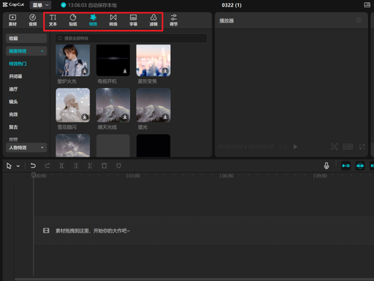The height and width of the screenshot is (281, 374).
Task: Click the timeline playhead at 00:00
Action: point(34,175)
